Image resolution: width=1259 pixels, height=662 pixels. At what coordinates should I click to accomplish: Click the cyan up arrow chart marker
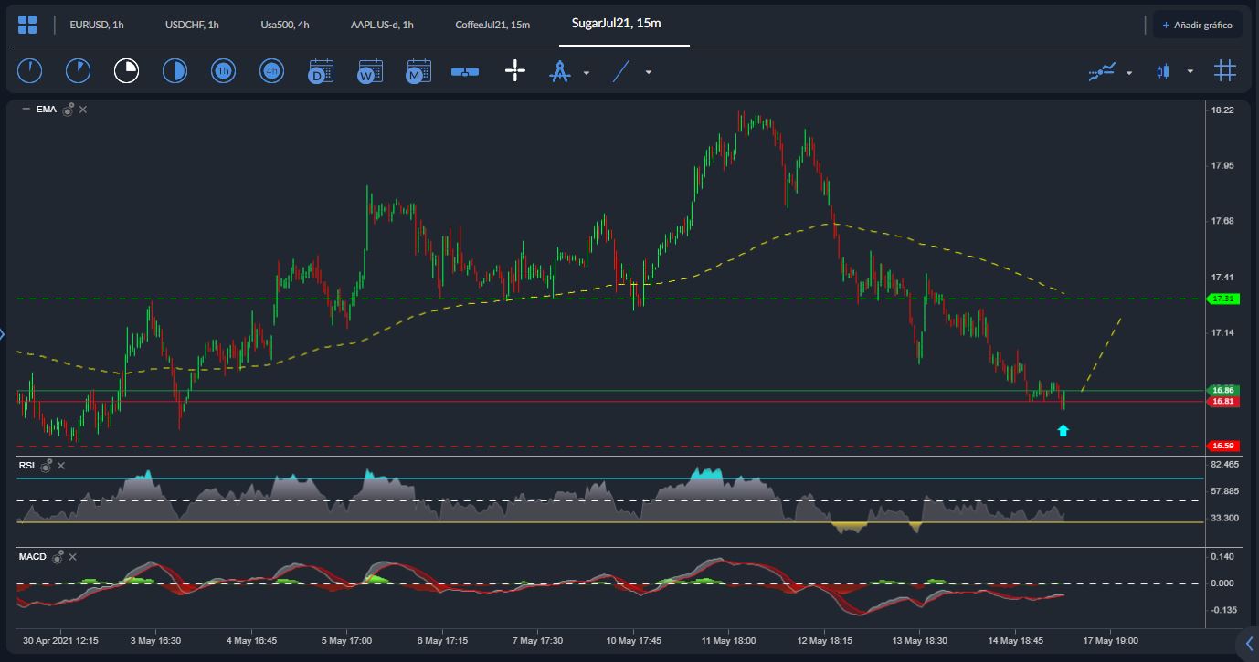click(1063, 430)
